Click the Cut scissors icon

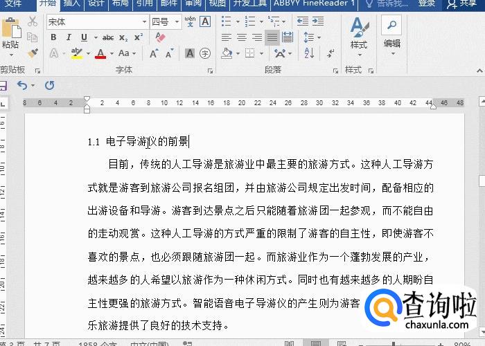point(33,21)
